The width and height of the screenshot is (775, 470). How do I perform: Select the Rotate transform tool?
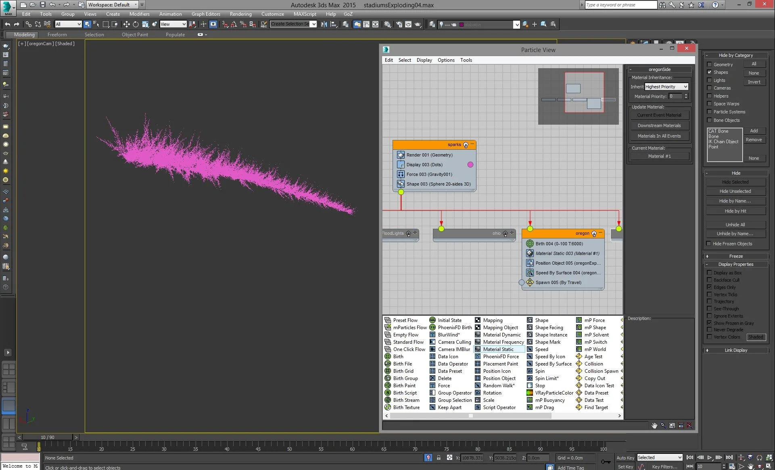click(x=136, y=24)
